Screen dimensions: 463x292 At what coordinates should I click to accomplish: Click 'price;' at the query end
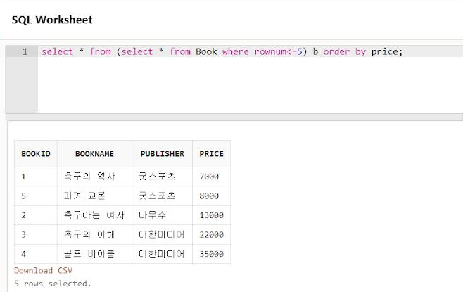coord(387,52)
